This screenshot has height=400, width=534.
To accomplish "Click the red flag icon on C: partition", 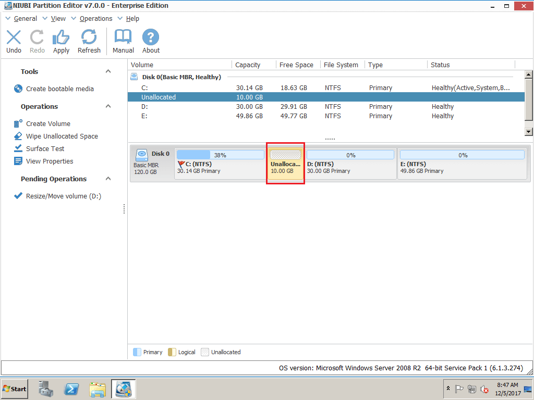I will pyautogui.click(x=181, y=165).
